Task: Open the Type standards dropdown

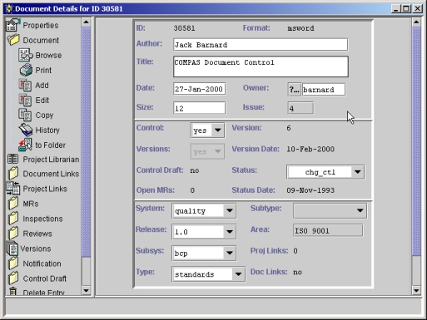Action: (208, 274)
